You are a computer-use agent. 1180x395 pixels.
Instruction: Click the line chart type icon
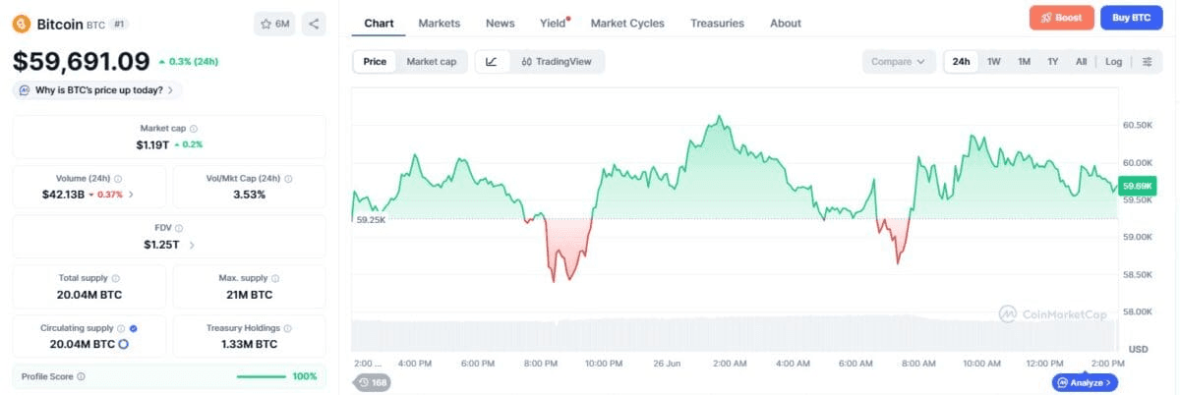492,61
